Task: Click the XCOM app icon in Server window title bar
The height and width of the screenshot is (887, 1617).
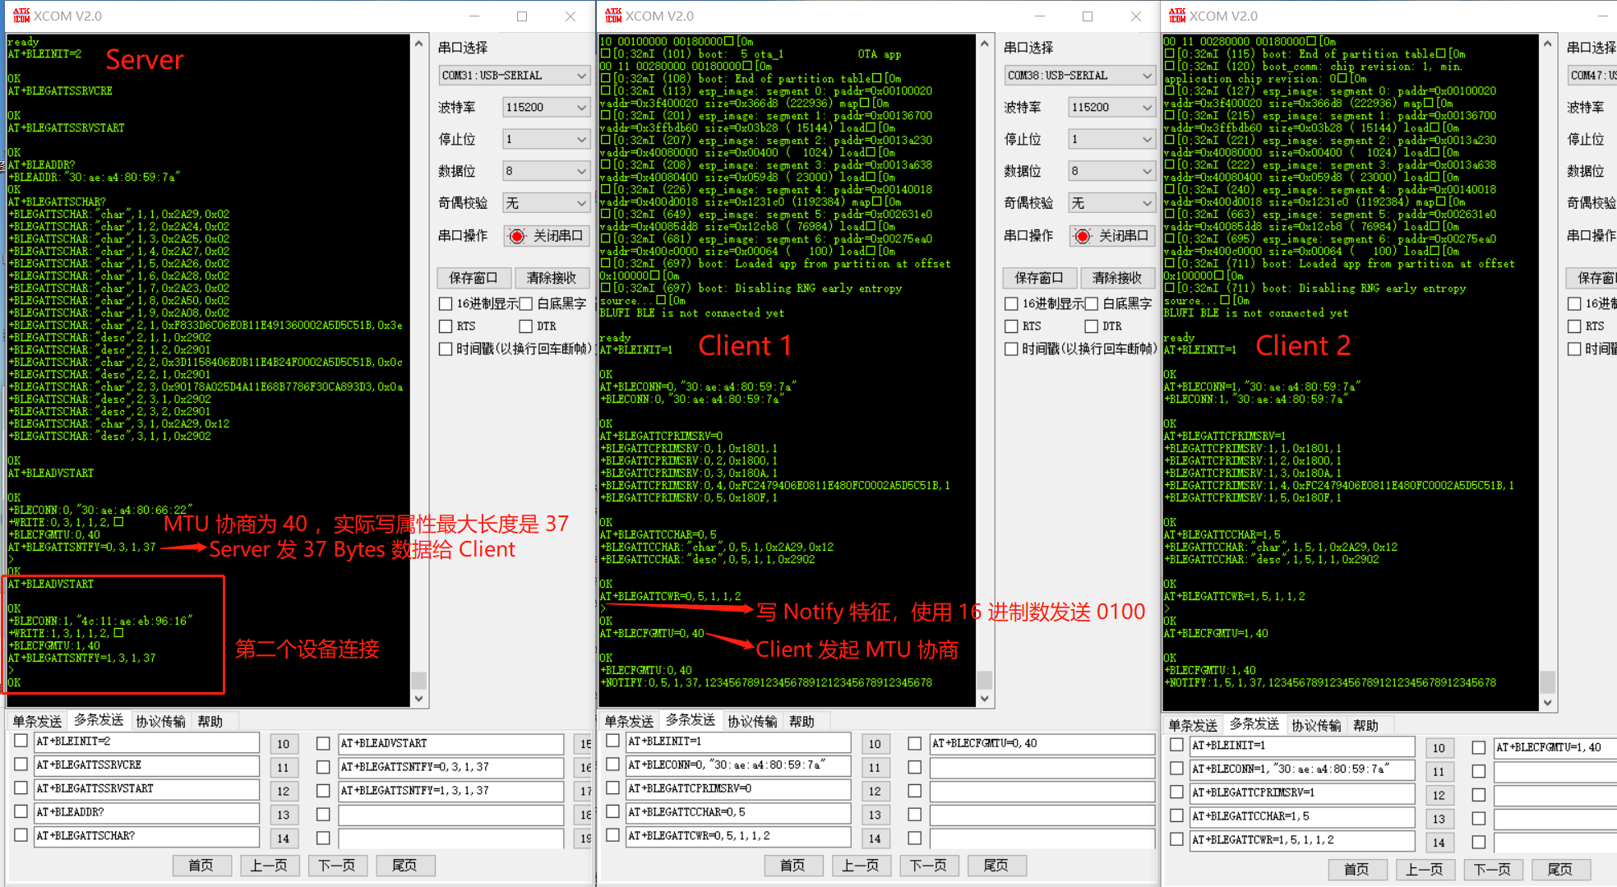Action: click(x=21, y=16)
